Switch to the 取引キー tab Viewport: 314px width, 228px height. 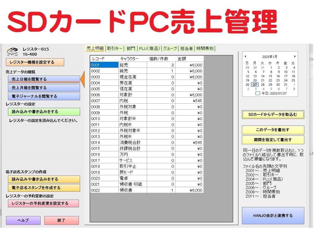(x=115, y=49)
